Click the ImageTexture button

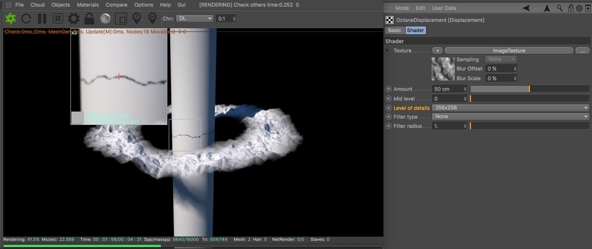tap(509, 50)
